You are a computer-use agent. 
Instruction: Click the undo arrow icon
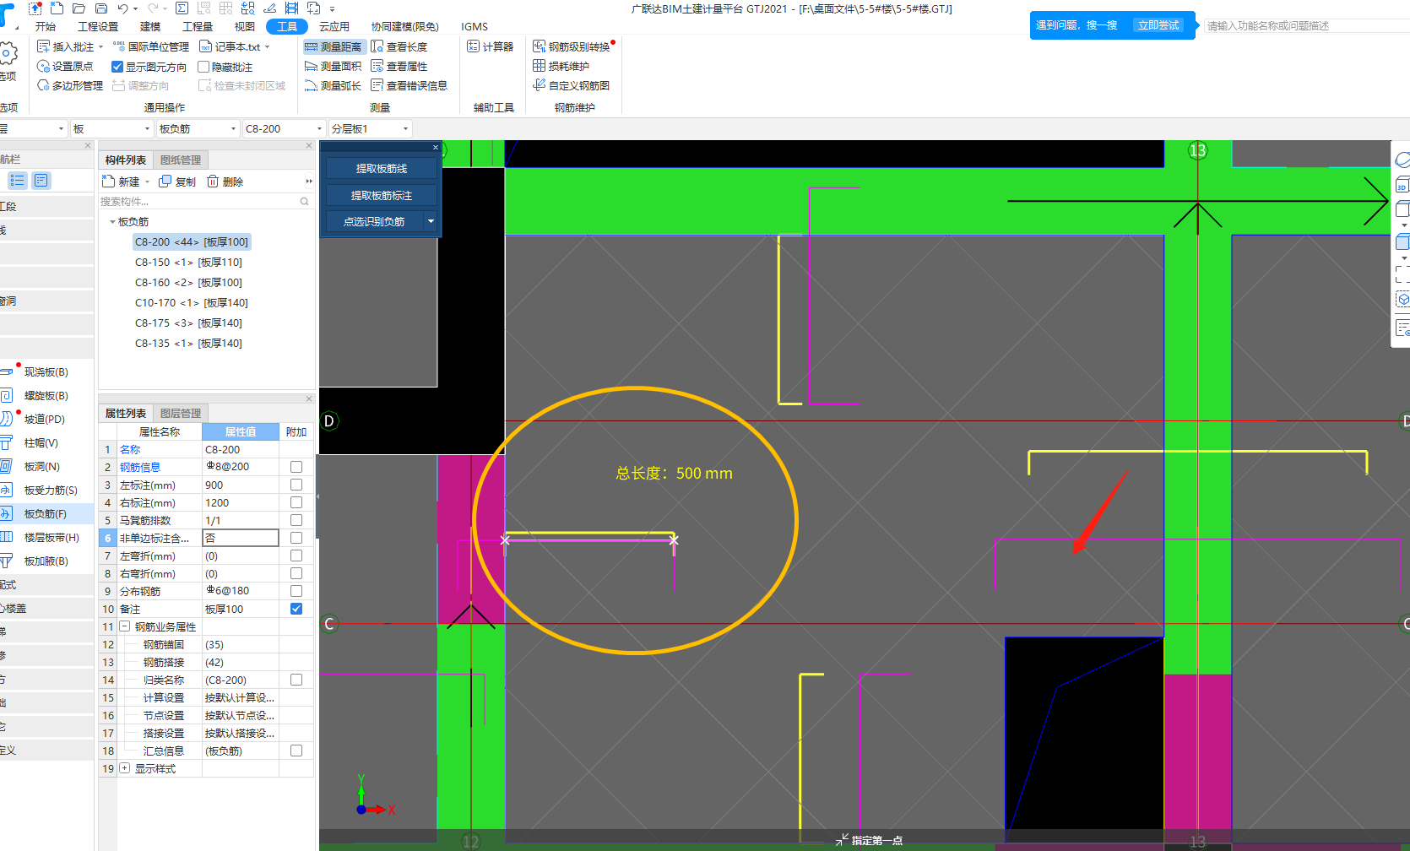point(123,8)
